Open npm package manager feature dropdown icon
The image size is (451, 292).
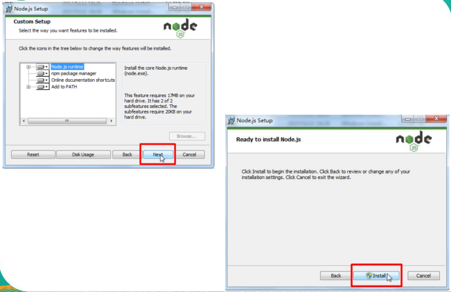pos(42,74)
